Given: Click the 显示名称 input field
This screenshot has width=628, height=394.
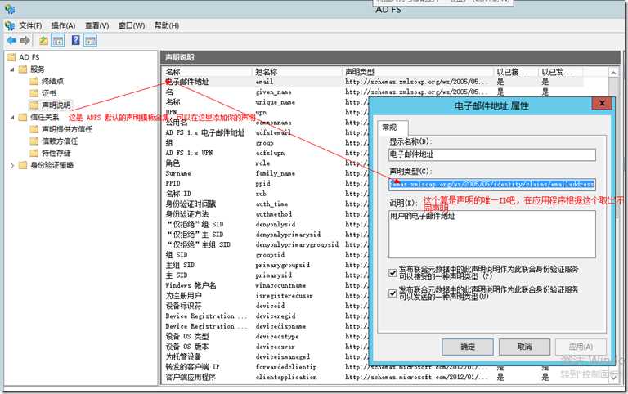Looking at the screenshot, I should (x=491, y=154).
